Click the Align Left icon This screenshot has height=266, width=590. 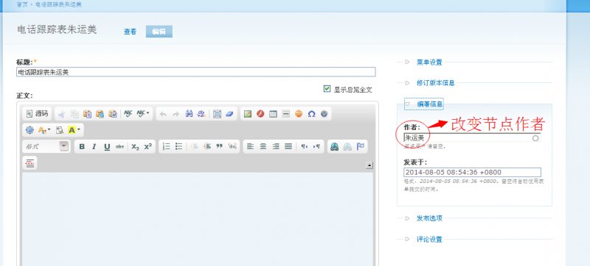(x=250, y=147)
